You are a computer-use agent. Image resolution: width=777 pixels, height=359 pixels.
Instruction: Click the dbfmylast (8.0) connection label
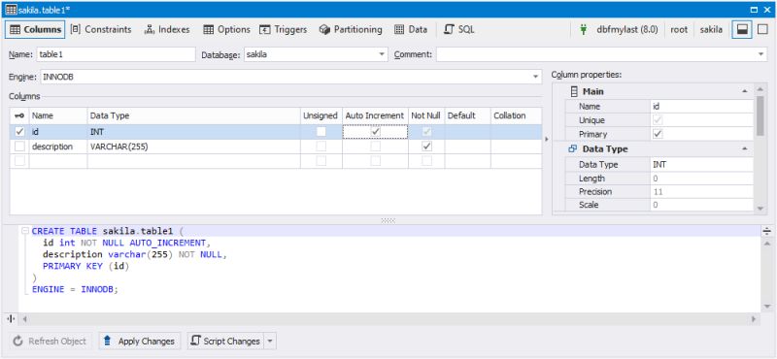pos(626,30)
